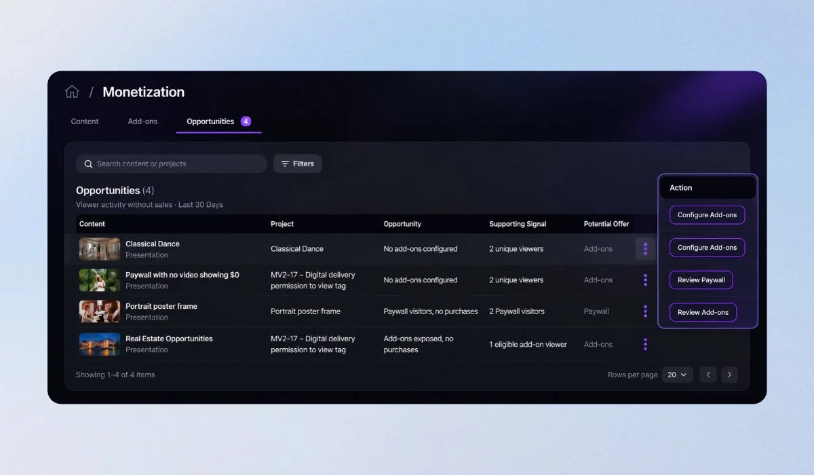
Task: Open the three-dot menu for Real Estate Opportunities
Action: point(645,344)
